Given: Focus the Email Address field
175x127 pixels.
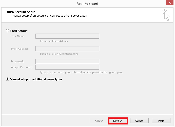Looking at the screenshot, I should click(67, 49).
